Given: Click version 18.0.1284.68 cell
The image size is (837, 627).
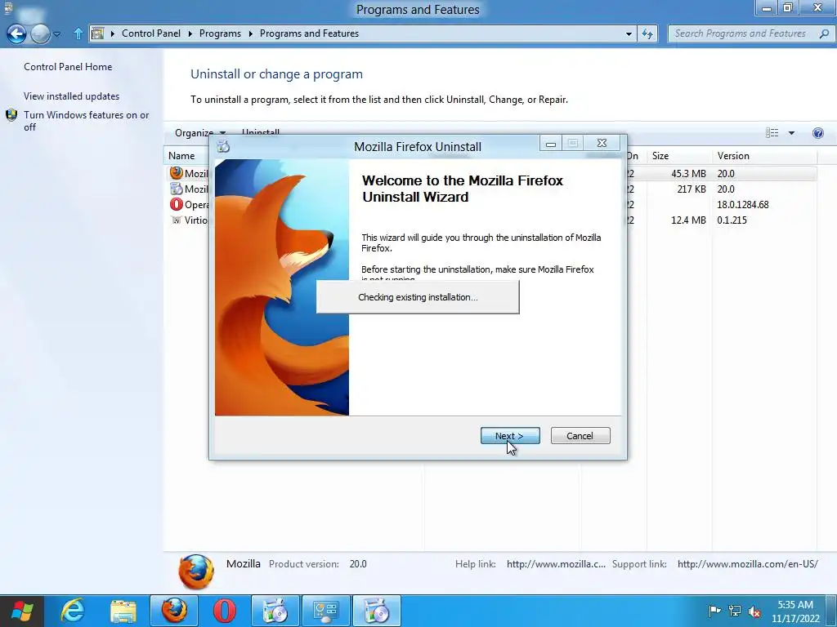Looking at the screenshot, I should pyautogui.click(x=743, y=205).
